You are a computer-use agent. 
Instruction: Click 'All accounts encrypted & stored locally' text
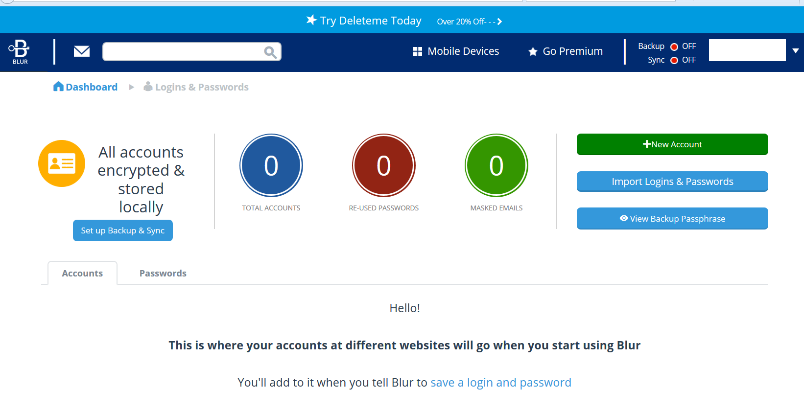coord(141,180)
